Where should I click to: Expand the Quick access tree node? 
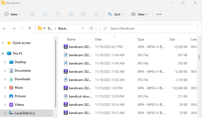point(3,43)
